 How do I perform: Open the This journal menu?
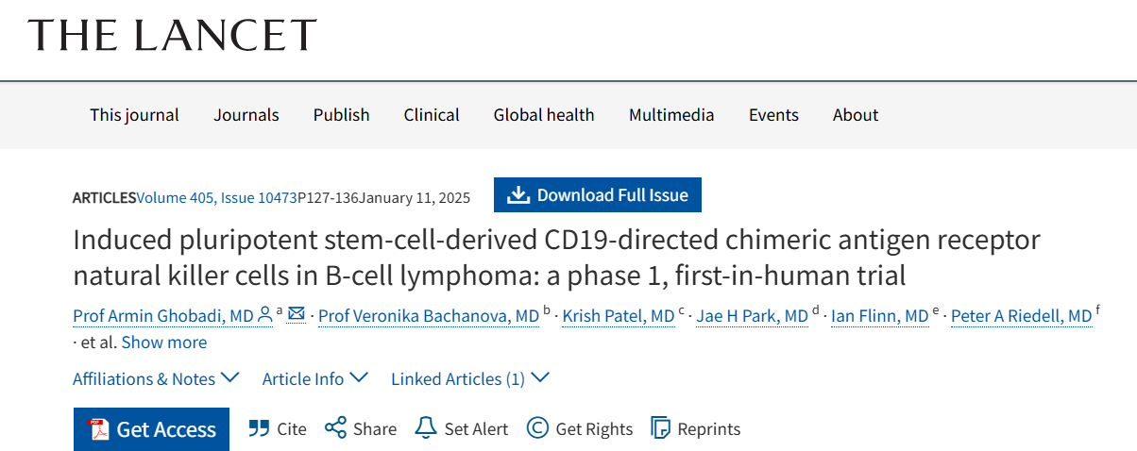pyautogui.click(x=134, y=115)
